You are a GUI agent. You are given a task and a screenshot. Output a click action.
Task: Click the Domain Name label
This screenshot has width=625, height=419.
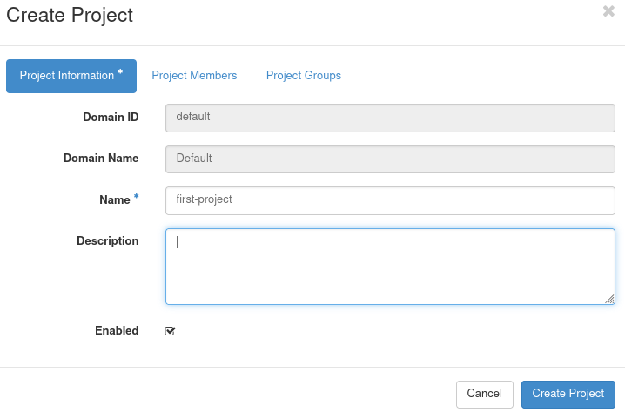101,159
